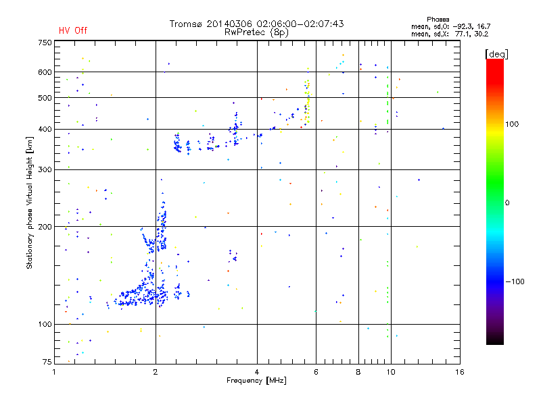Viewport: 541px width, 405px height.
Task: Click the x-axis tick label '2'
Action: (156, 372)
